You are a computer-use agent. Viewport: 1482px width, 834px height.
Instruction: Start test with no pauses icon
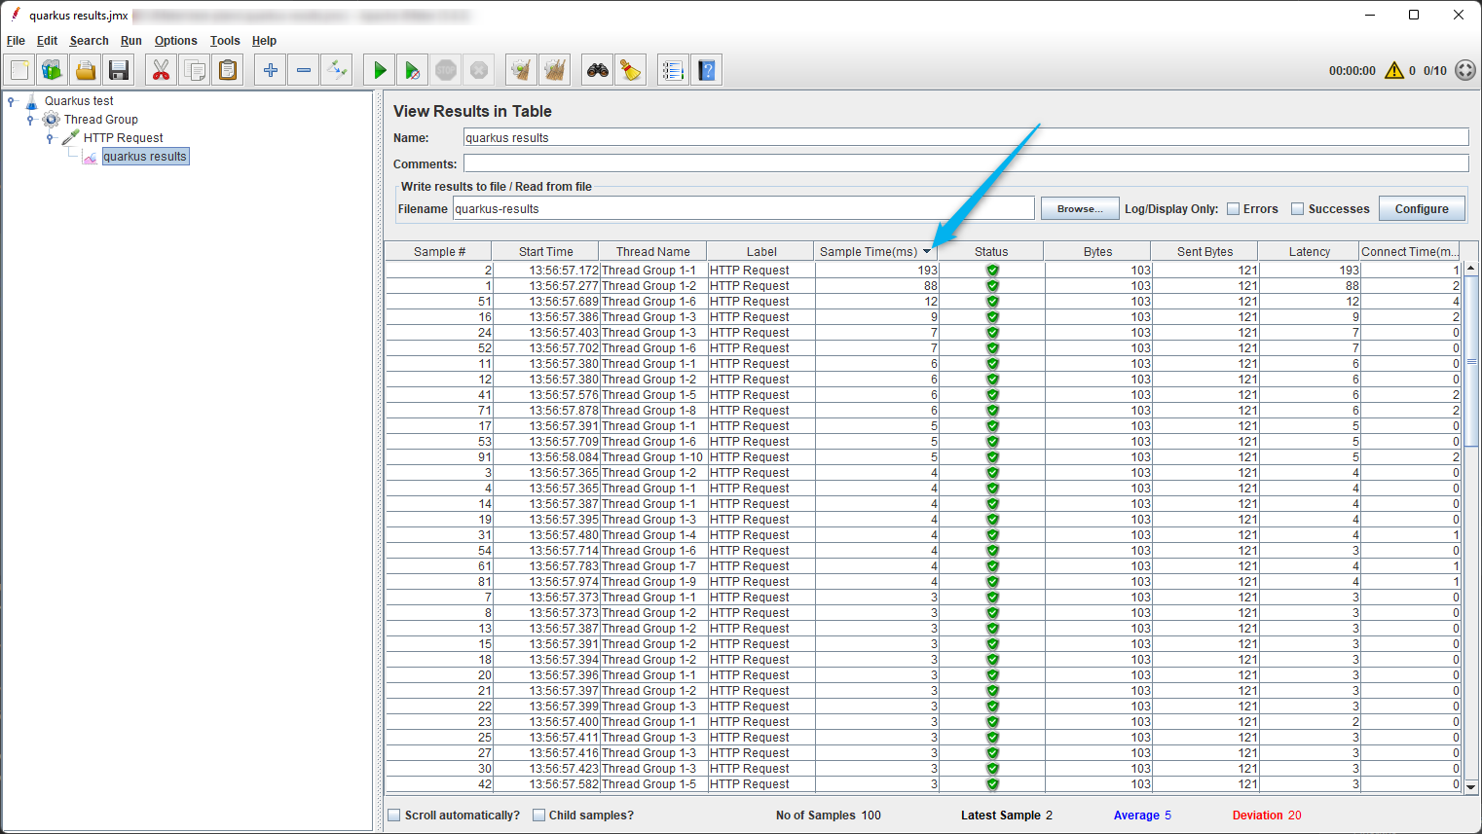click(x=413, y=70)
